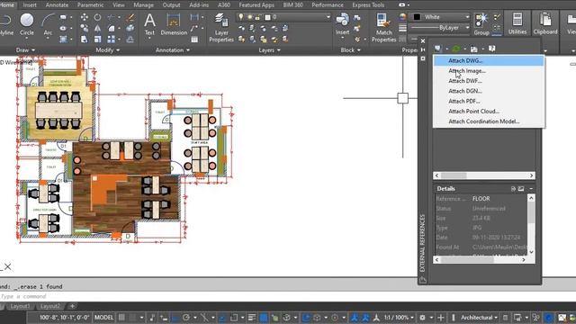The width and height of the screenshot is (576, 324).
Task: Open the Parametric ribbon tab
Action: 90,4
